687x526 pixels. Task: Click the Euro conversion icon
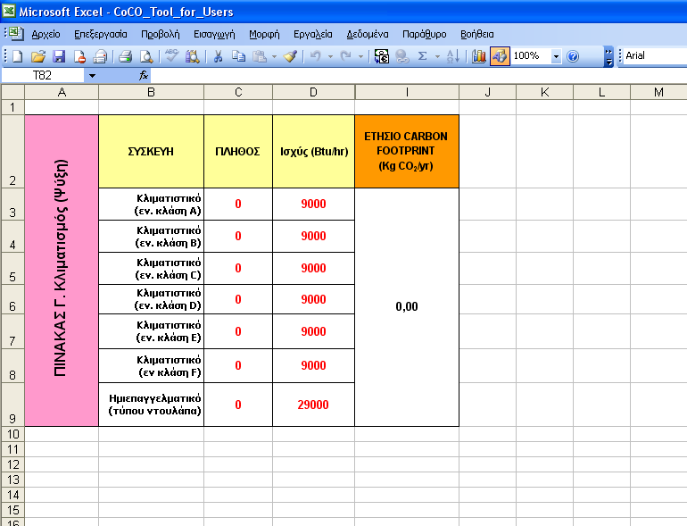click(x=382, y=56)
